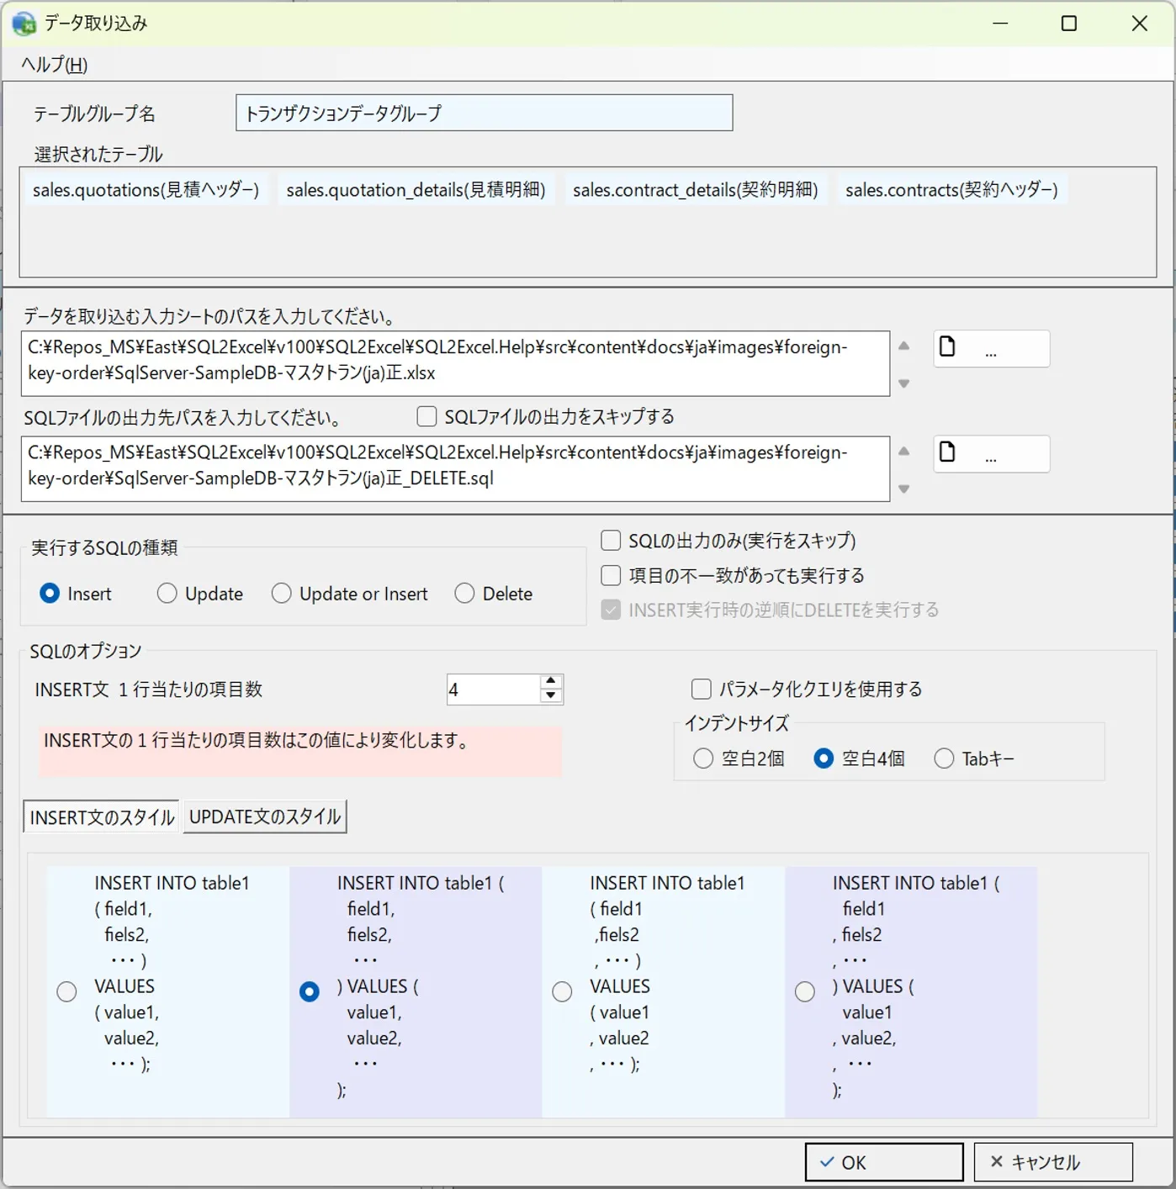Image resolution: width=1176 pixels, height=1189 pixels.
Task: Set indent size to 空白2個
Action: [x=703, y=758]
